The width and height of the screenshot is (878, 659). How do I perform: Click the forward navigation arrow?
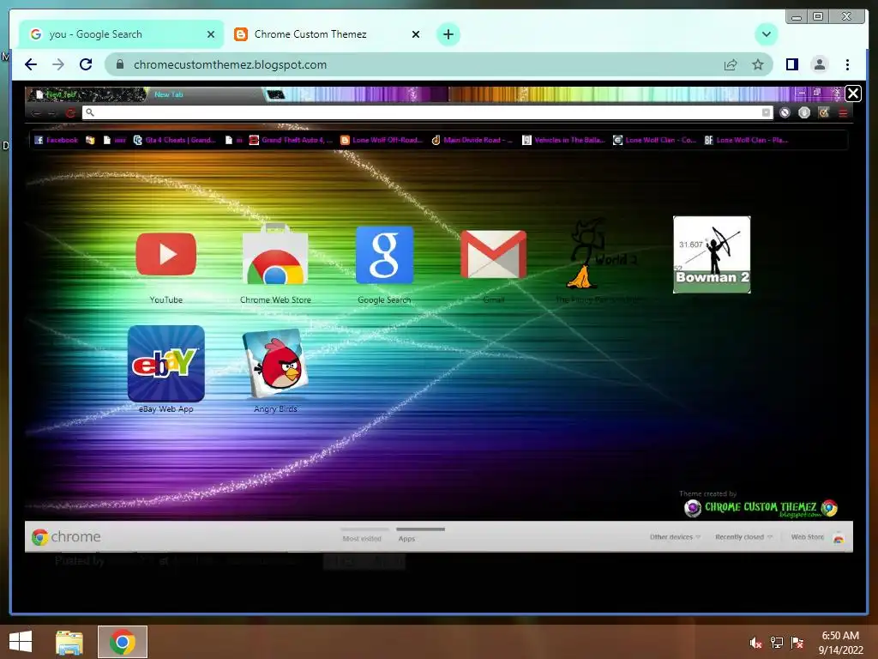[x=58, y=64]
